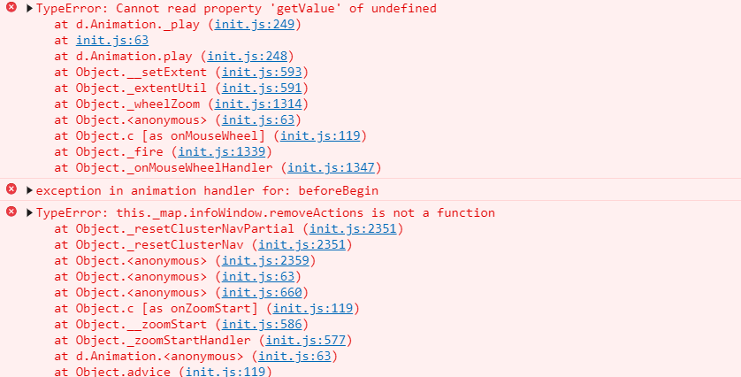Viewport: 741px width, 377px height.
Task: Open init.js:2359 link in anonymous frame
Action: coord(265,261)
